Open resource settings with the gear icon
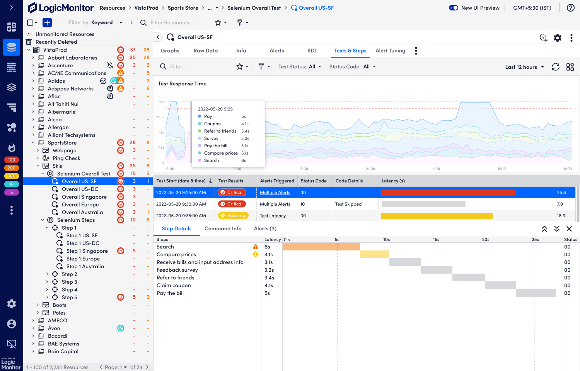This screenshot has height=371, width=580. (557, 37)
